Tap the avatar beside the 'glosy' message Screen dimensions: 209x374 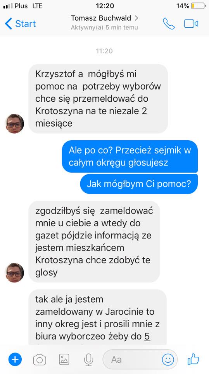click(x=14, y=273)
